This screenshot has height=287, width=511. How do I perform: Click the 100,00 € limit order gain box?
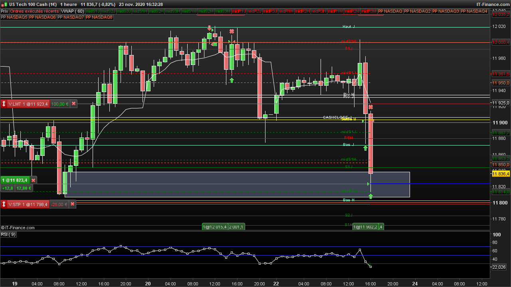(x=60, y=104)
